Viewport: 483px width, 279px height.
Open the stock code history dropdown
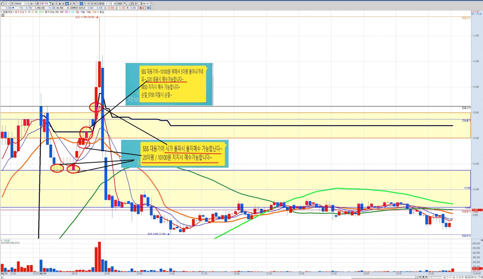[x=25, y=4]
